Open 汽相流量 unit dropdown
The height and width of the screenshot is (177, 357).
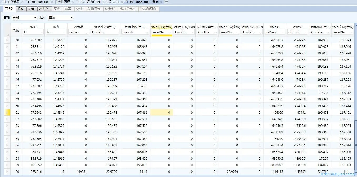[x=343, y=32]
